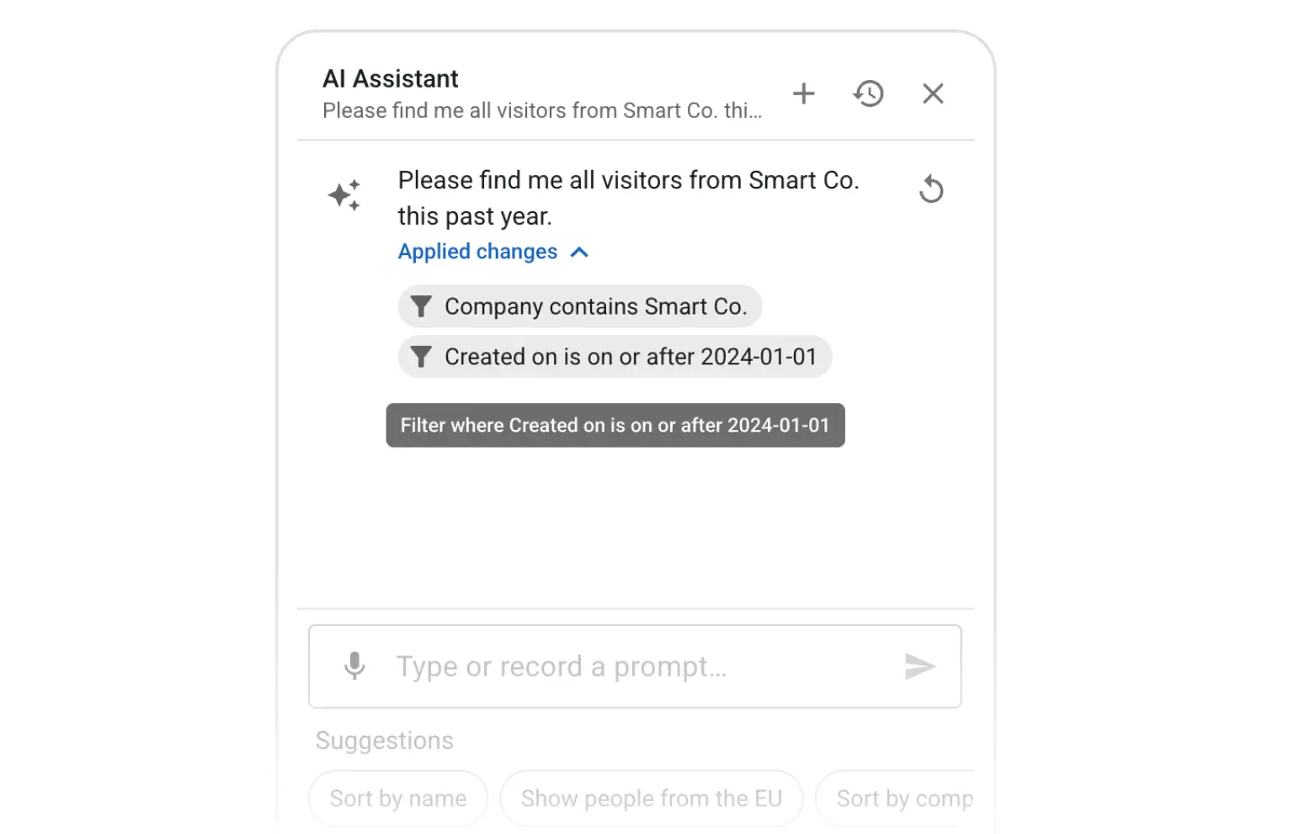The width and height of the screenshot is (1289, 834).
Task: Open the 'Created on is on or after 2024-01-01' chip
Action: click(x=615, y=356)
